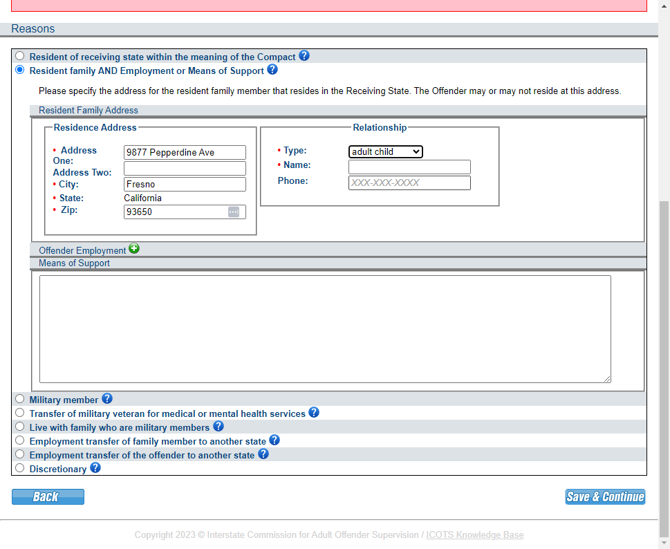Click the Back button
This screenshot has height=549, width=670.
pos(48,497)
